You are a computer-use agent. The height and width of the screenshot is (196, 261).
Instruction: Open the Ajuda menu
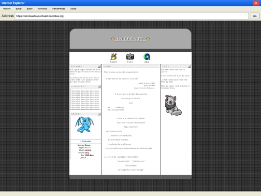pyautogui.click(x=73, y=9)
